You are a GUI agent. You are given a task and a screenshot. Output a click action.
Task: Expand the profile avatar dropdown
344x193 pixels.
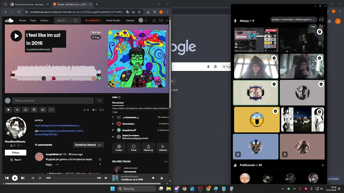tap(143, 20)
